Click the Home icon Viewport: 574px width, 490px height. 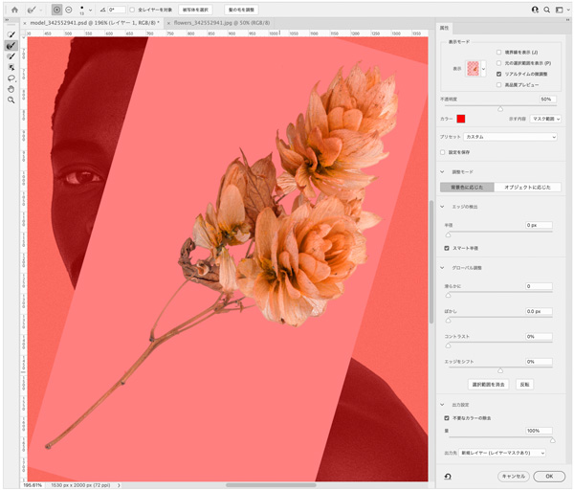click(14, 10)
